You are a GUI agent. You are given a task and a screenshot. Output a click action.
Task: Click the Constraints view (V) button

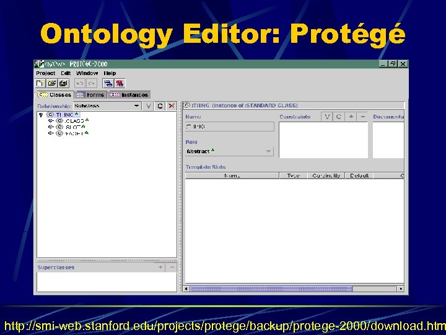click(327, 117)
